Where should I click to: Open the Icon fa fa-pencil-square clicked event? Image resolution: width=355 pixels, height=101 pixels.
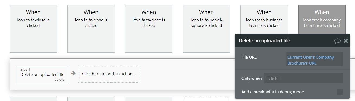click(206, 29)
